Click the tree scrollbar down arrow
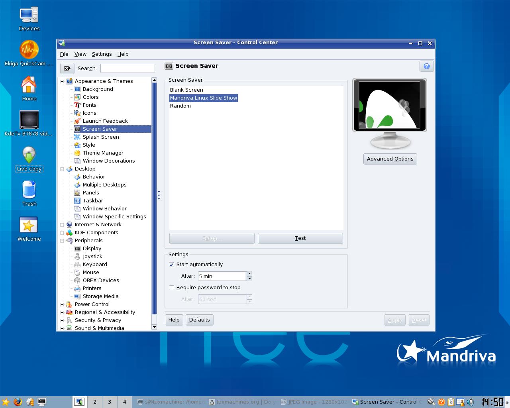Viewport: 510px width, 408px height. (x=154, y=327)
